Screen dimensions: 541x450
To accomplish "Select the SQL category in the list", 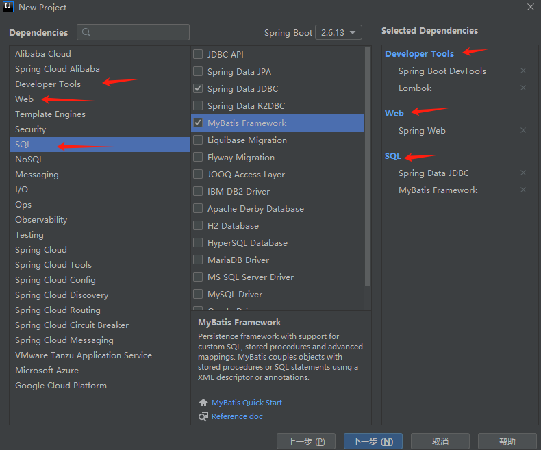I will pos(100,145).
